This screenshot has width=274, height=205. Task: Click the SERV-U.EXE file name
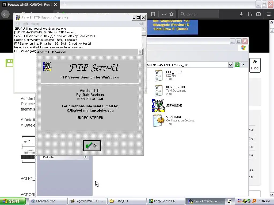click(174, 105)
